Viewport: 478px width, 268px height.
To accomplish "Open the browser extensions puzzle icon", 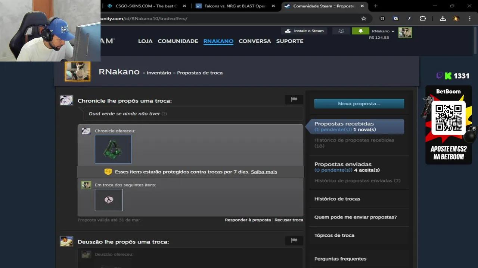I will click(423, 19).
